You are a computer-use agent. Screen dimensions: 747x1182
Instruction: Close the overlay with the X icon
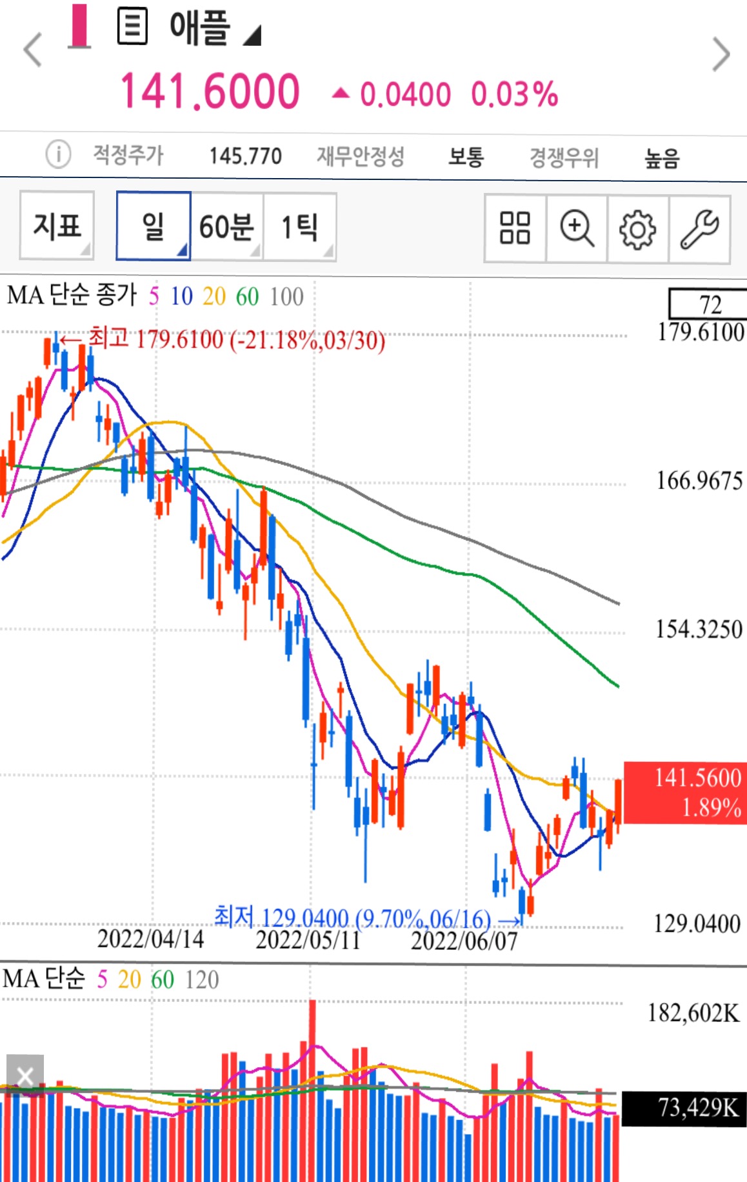tap(25, 1076)
